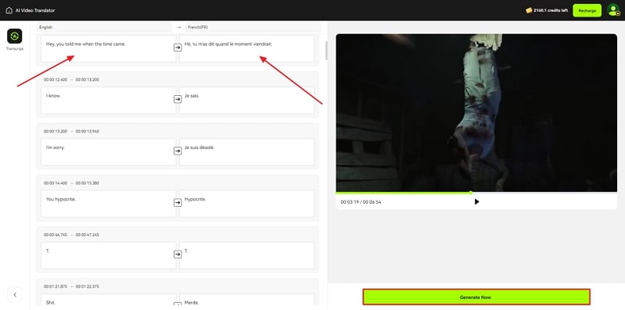Edit source text "You hypocrite."

(x=108, y=204)
